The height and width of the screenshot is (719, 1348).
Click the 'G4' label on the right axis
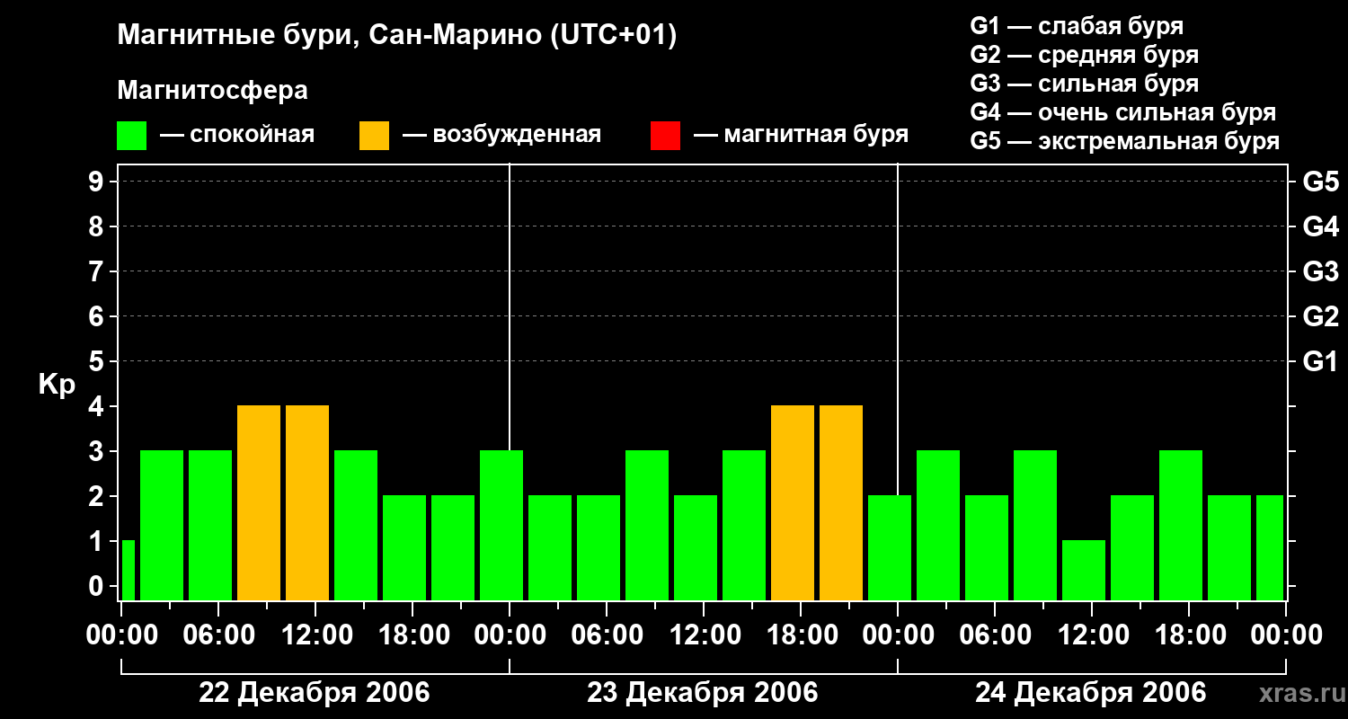coord(1321,226)
